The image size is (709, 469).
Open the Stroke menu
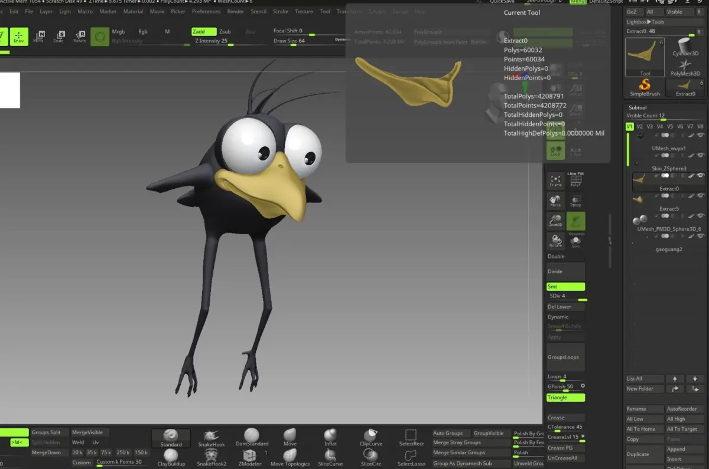[x=281, y=11]
